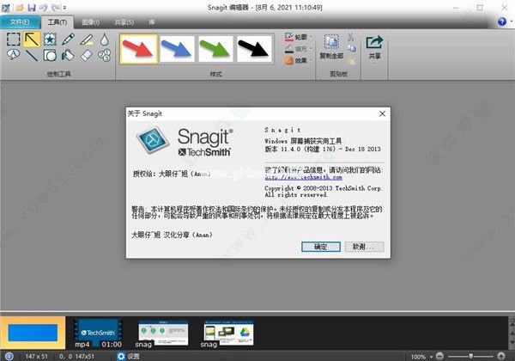Image resolution: width=515 pixels, height=361 pixels.
Task: Click the Save floppy-disk icon
Action: [32, 7]
